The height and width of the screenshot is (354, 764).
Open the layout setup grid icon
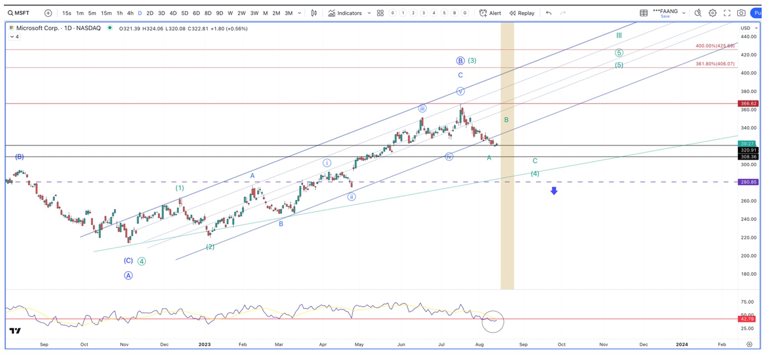380,13
